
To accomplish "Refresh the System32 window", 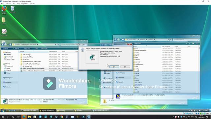I will point(171,40).
